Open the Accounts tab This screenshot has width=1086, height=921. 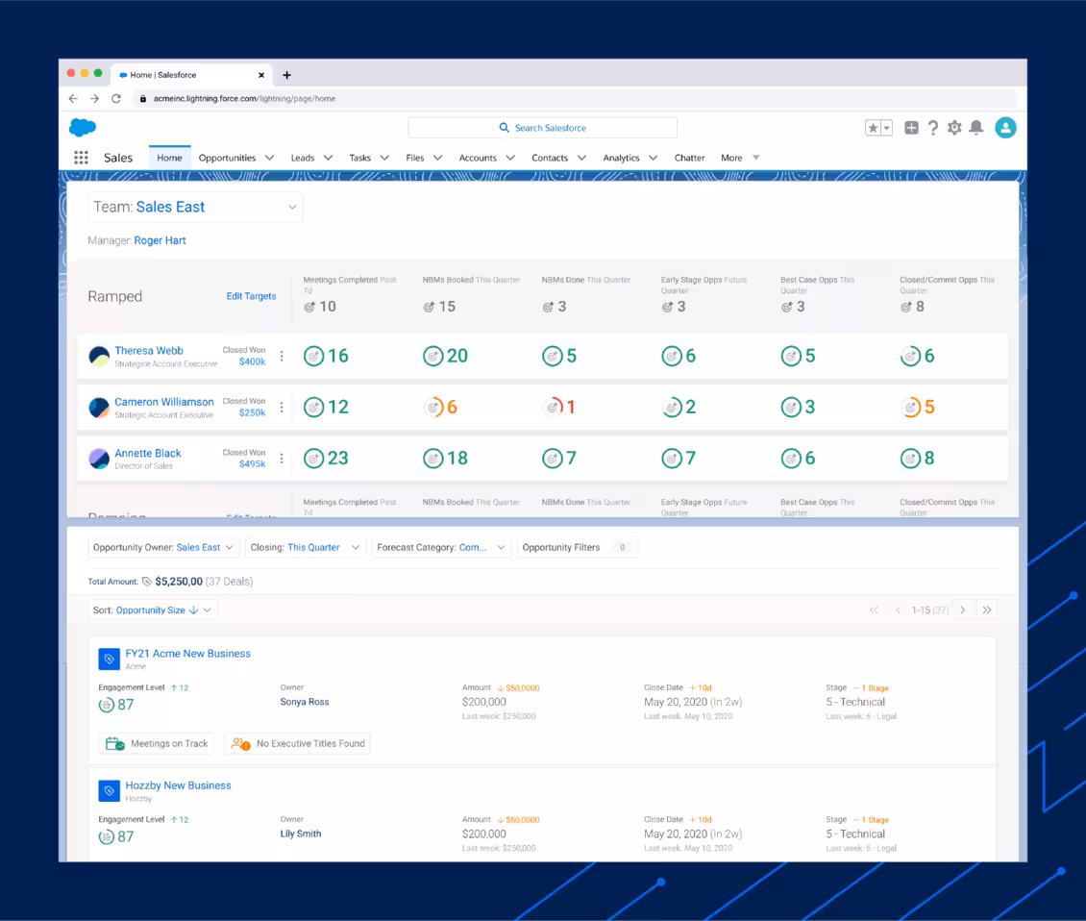pos(478,158)
